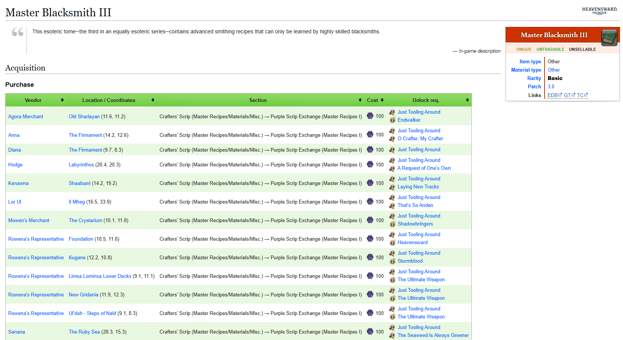623x340 pixels.
Task: Click the Material type label link
Action: (526, 70)
